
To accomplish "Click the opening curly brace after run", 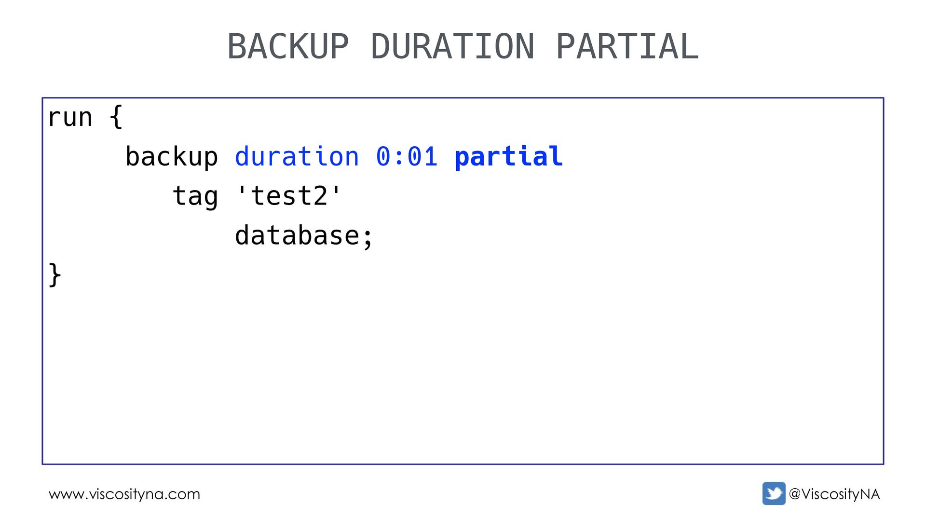I will click(x=116, y=117).
